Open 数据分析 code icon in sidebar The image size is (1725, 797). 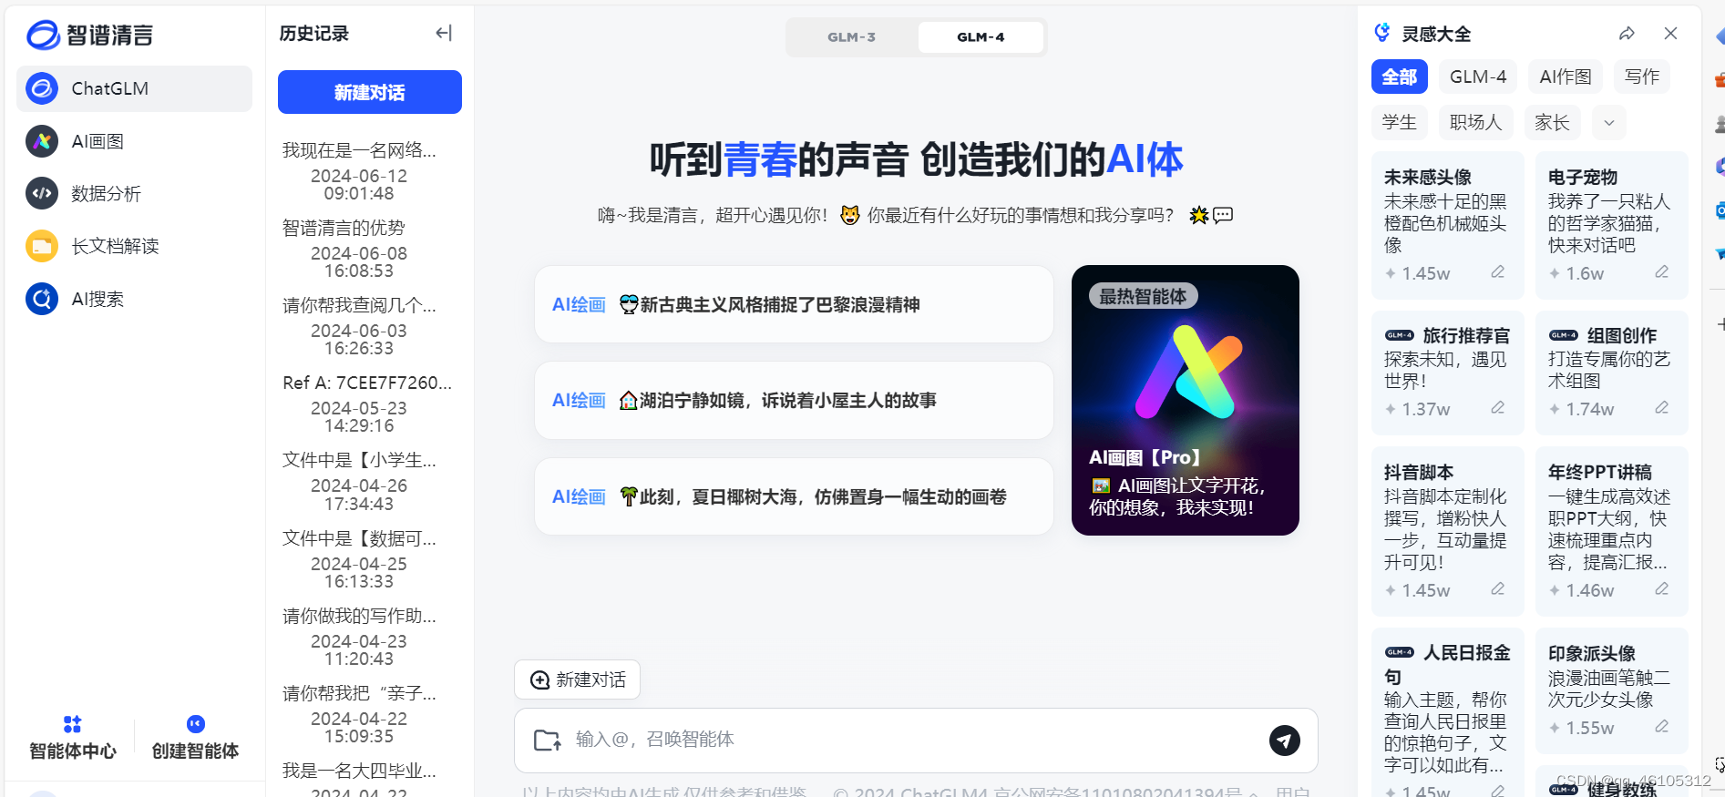point(42,193)
